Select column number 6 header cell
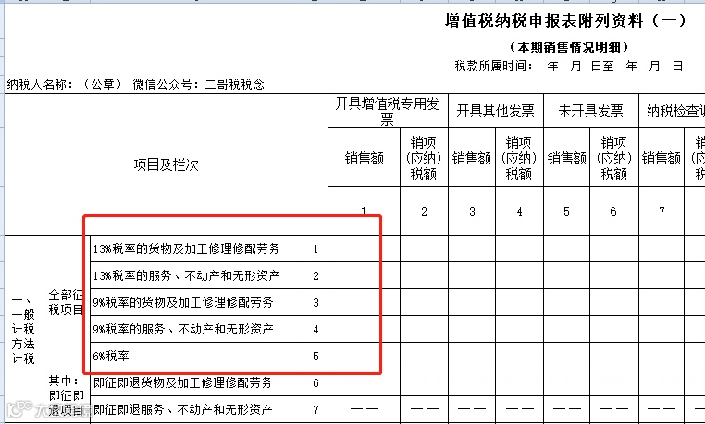705x424 pixels. (613, 211)
